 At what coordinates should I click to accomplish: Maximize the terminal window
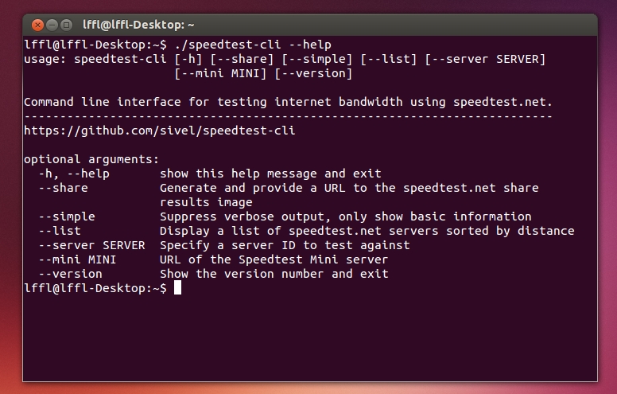click(67, 25)
